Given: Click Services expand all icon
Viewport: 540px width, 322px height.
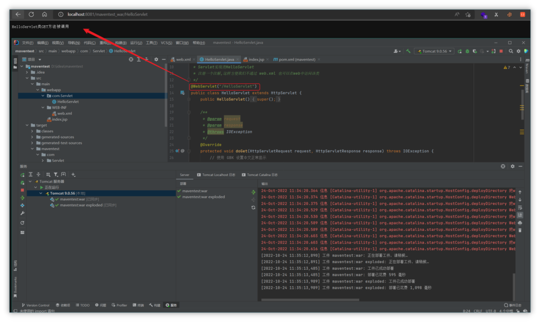Looking at the screenshot, I should (x=31, y=175).
